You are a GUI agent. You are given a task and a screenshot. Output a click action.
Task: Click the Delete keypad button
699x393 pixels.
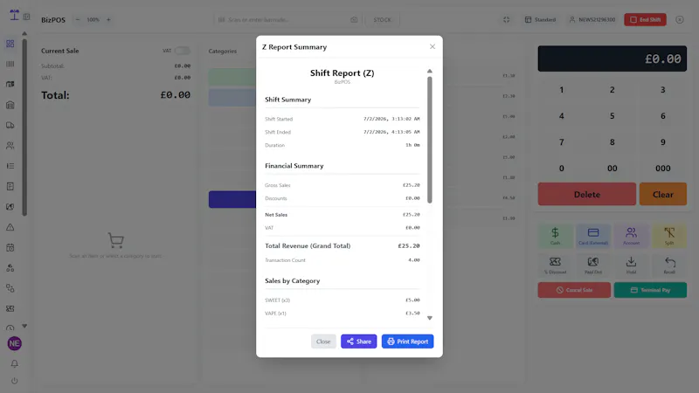(x=586, y=194)
